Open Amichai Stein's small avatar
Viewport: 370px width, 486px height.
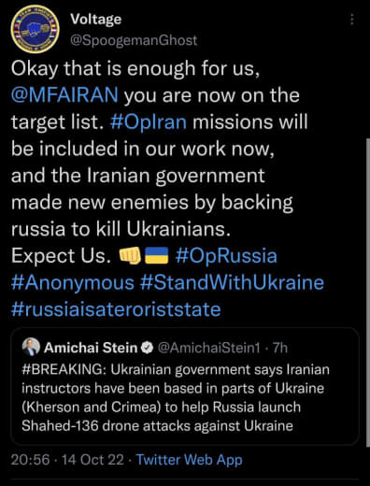(31, 347)
